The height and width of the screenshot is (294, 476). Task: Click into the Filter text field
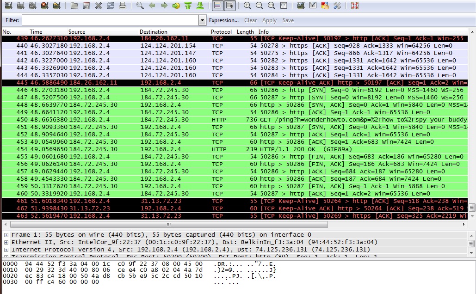click(110, 20)
